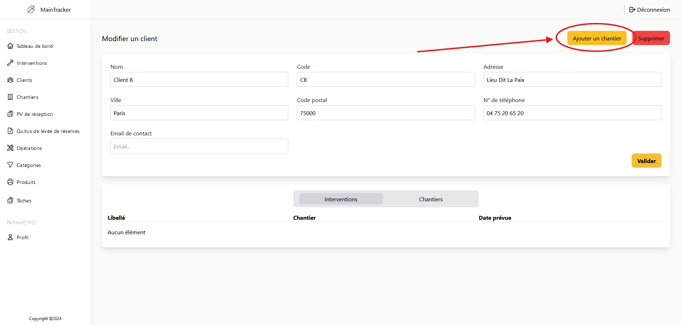
Task: Click the Chantiers building icon
Action: point(10,97)
